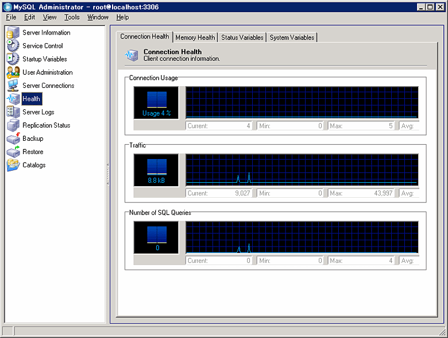Click the MySQL Administrator title bar icon
The image size is (448, 338).
(7, 7)
